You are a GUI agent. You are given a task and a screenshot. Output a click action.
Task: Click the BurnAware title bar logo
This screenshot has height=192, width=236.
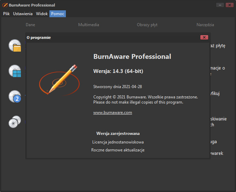tap(5, 5)
